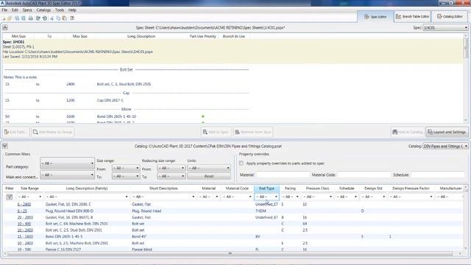Enable Apply property overrides checkbox
This screenshot has width=471, height=265.
coord(241,163)
